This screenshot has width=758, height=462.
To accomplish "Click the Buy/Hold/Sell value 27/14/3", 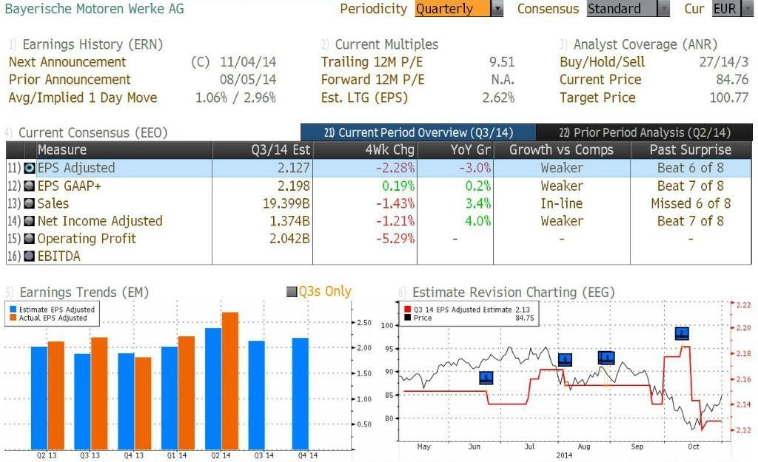I will (x=724, y=62).
